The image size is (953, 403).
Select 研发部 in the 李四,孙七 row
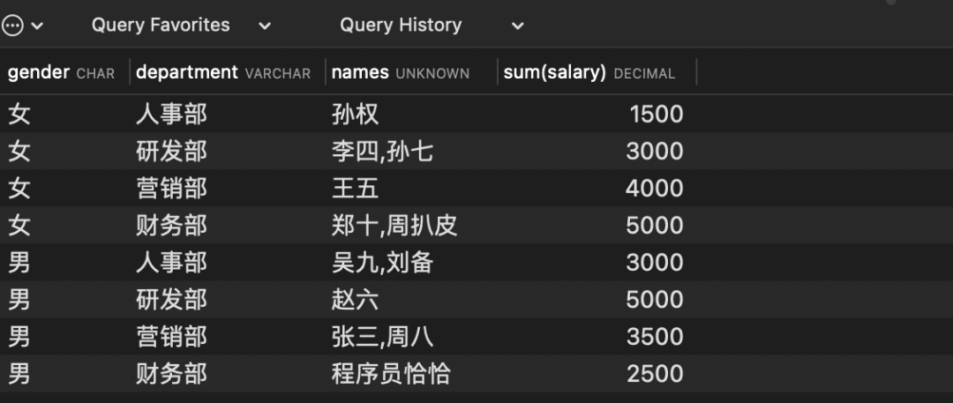pyautogui.click(x=171, y=152)
